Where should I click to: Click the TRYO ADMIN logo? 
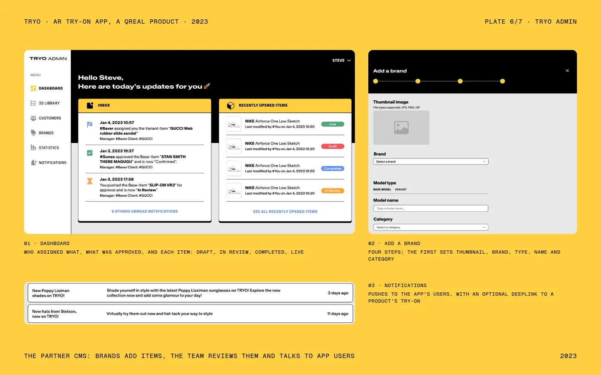48,58
